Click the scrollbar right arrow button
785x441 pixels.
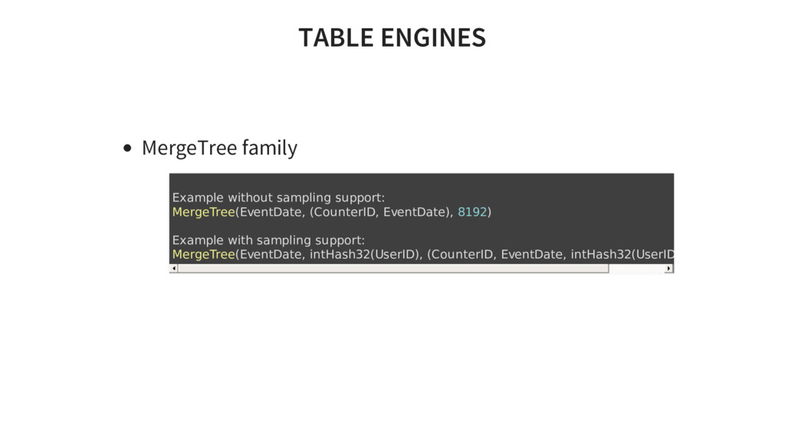point(669,269)
